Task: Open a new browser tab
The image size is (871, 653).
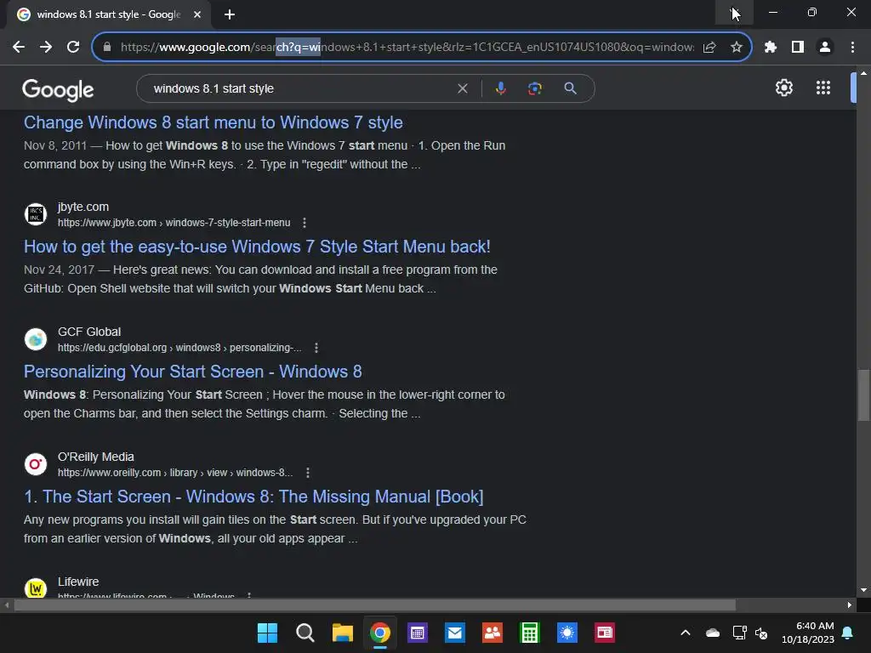Action: point(230,14)
